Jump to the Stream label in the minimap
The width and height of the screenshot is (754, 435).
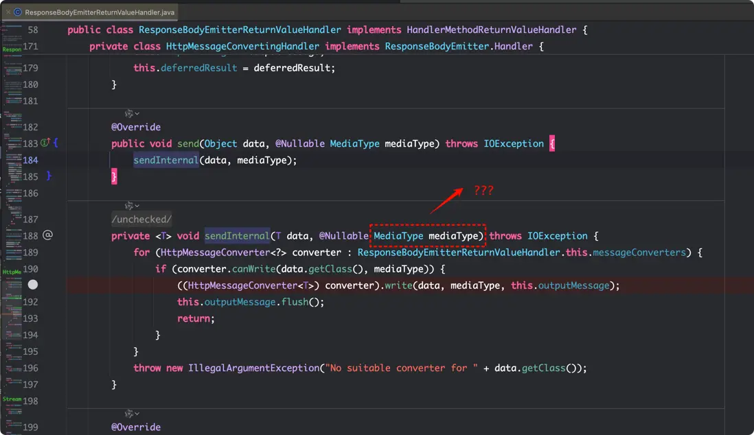12,399
